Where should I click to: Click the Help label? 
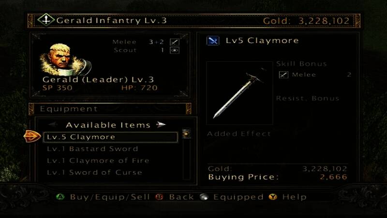coord(295,197)
